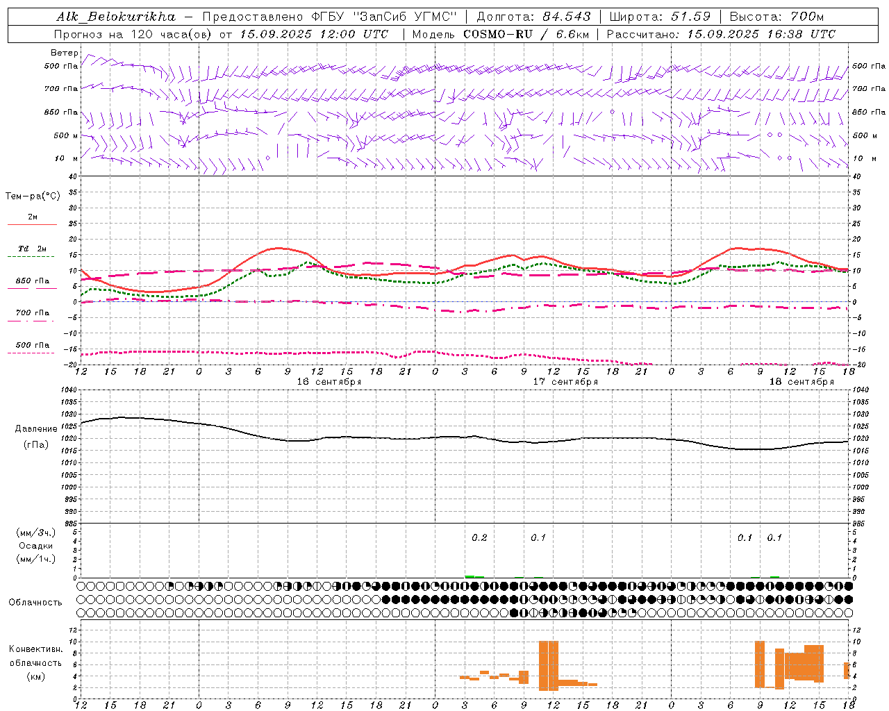The width and height of the screenshot is (889, 711).
Task: Click the green precipitation bar under 0.2
Action: pos(474,576)
